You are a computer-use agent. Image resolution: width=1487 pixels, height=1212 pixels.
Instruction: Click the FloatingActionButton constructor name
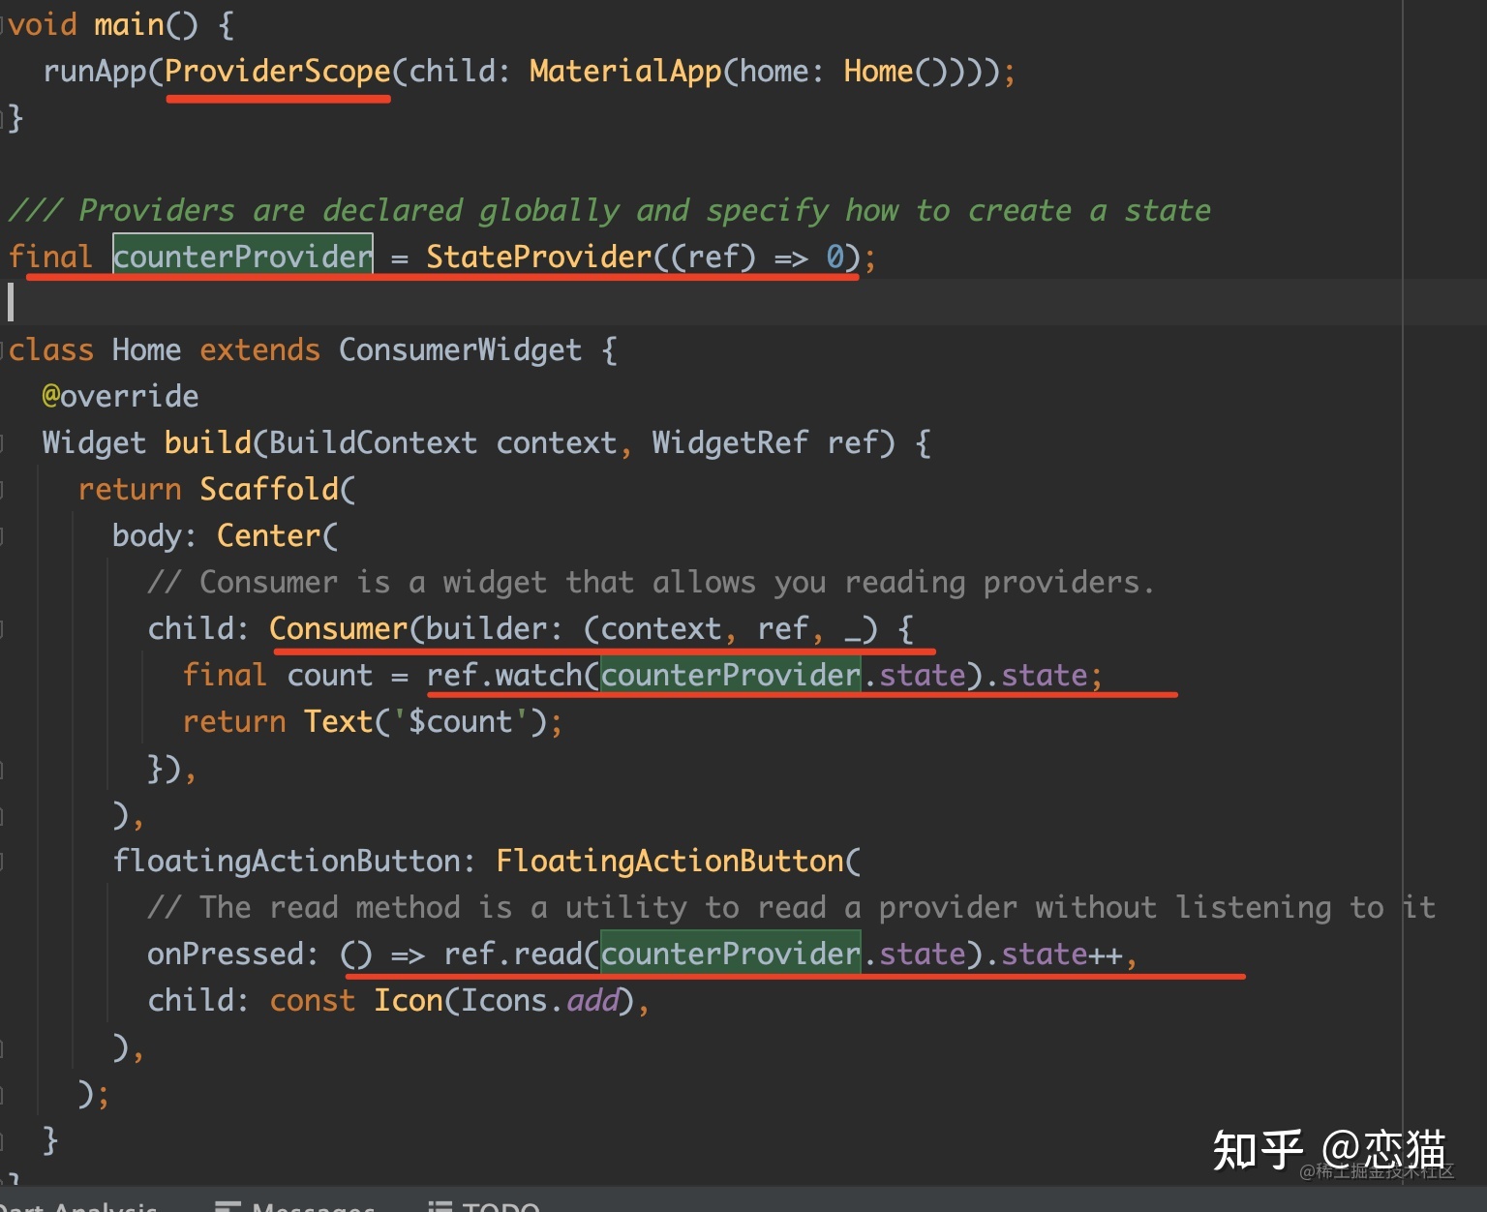pyautogui.click(x=670, y=861)
